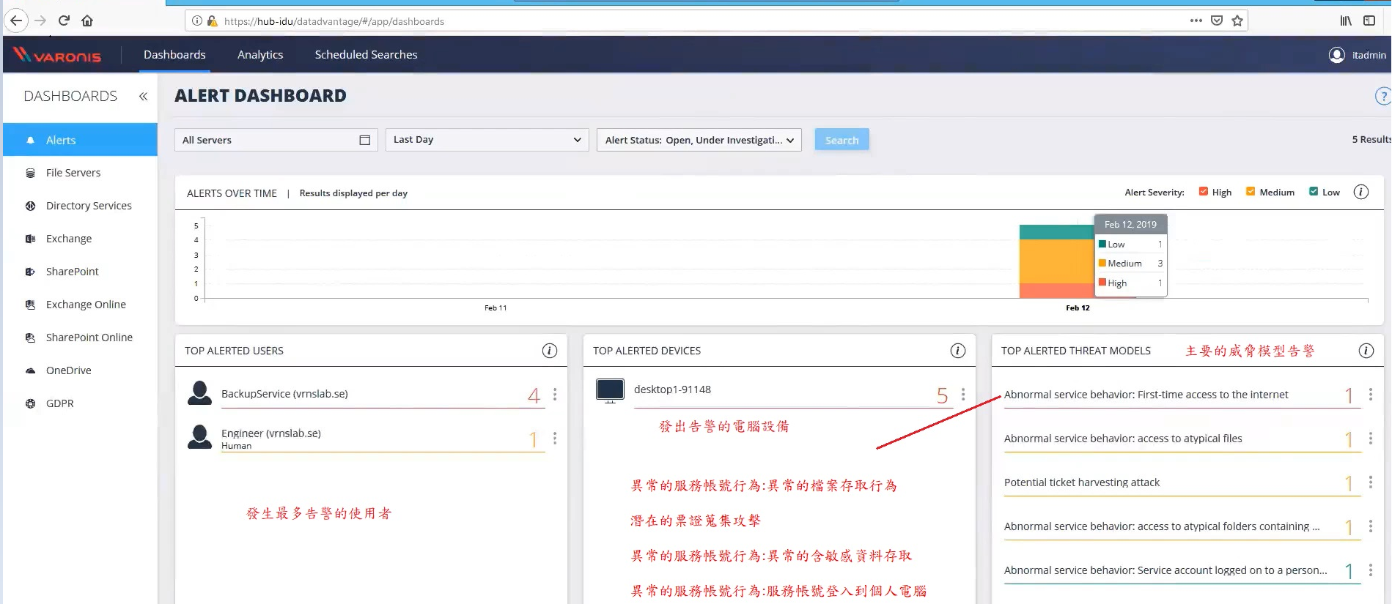Select Directory Services in the sidebar

click(x=89, y=206)
